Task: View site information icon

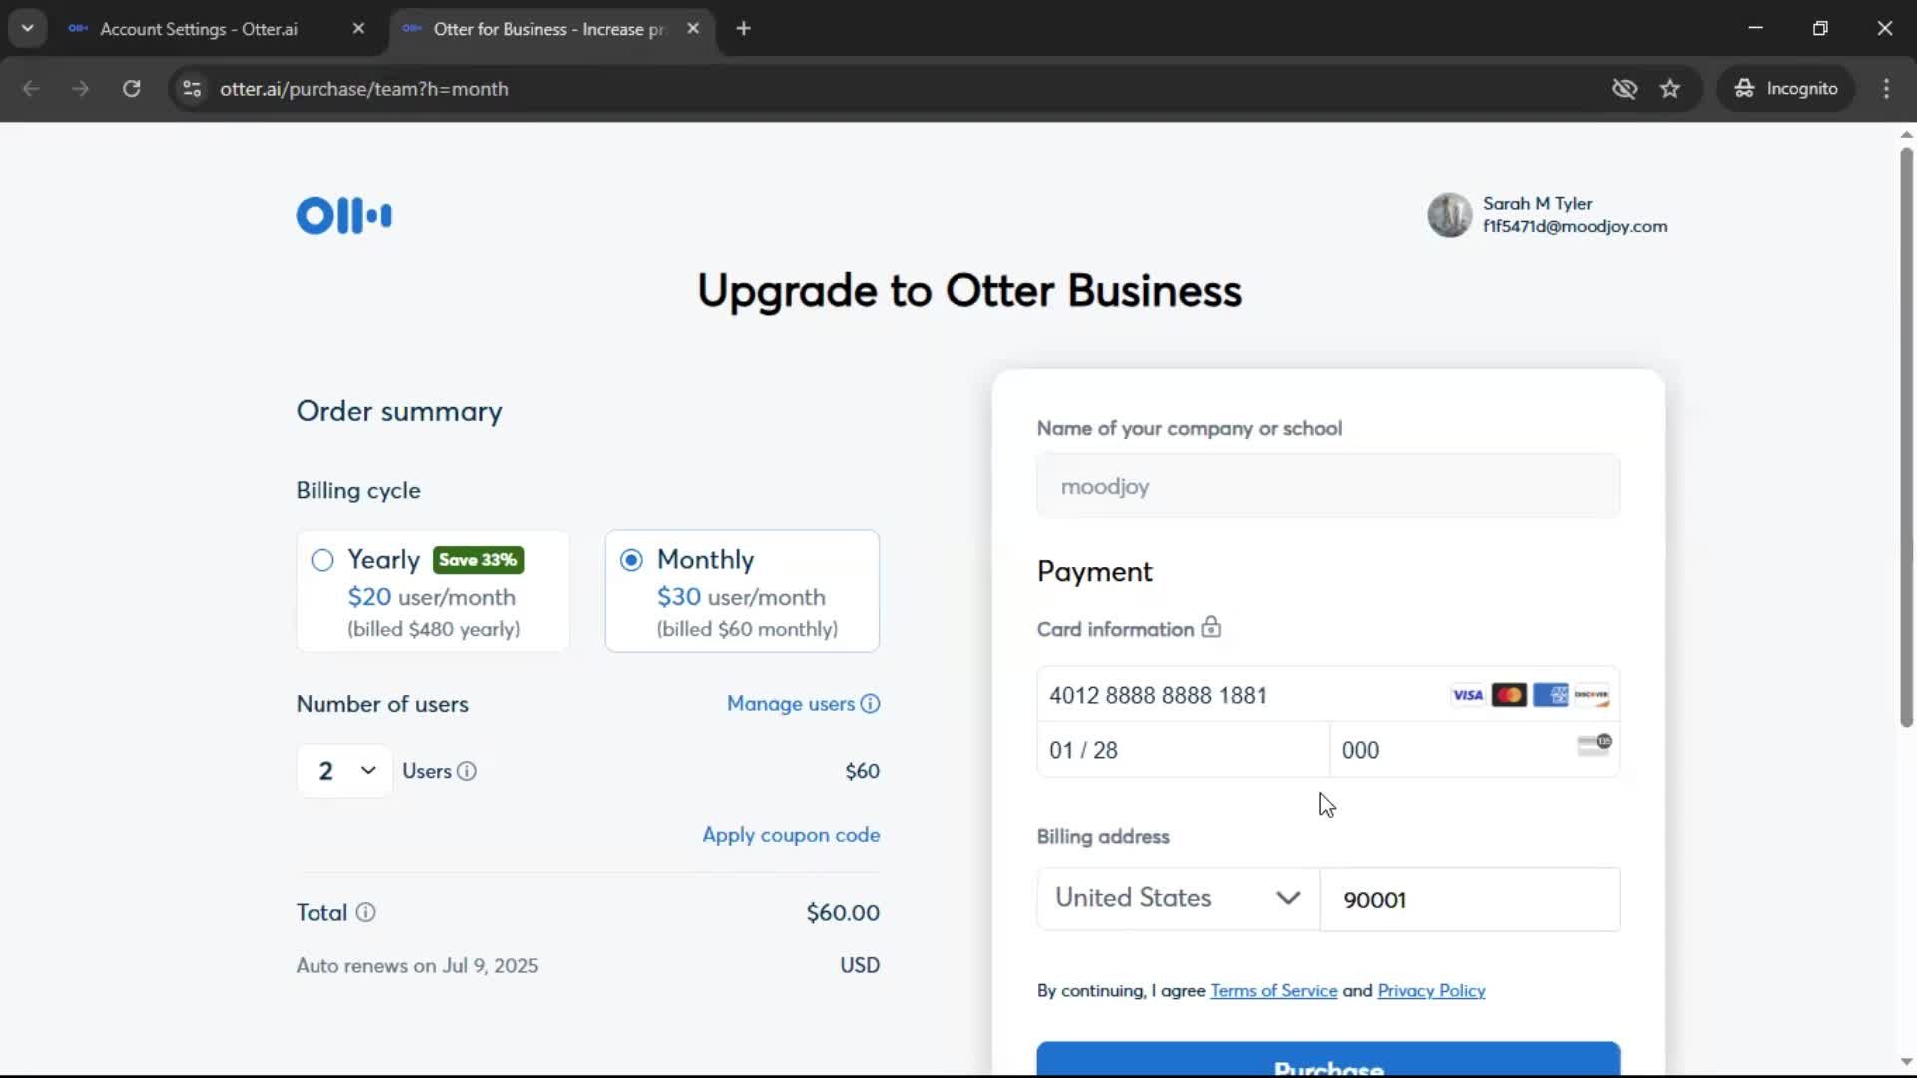Action: coord(192,89)
